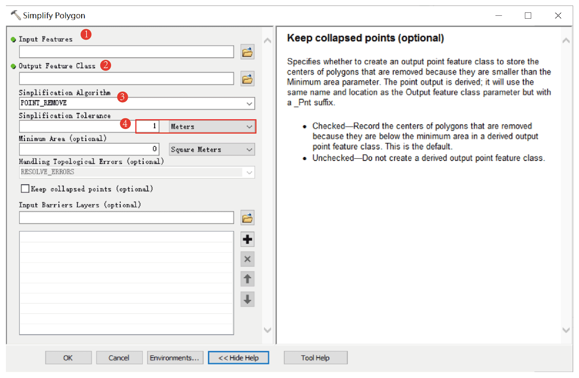Open the Meters tolerance unit dropdown
The width and height of the screenshot is (579, 378).
[249, 127]
